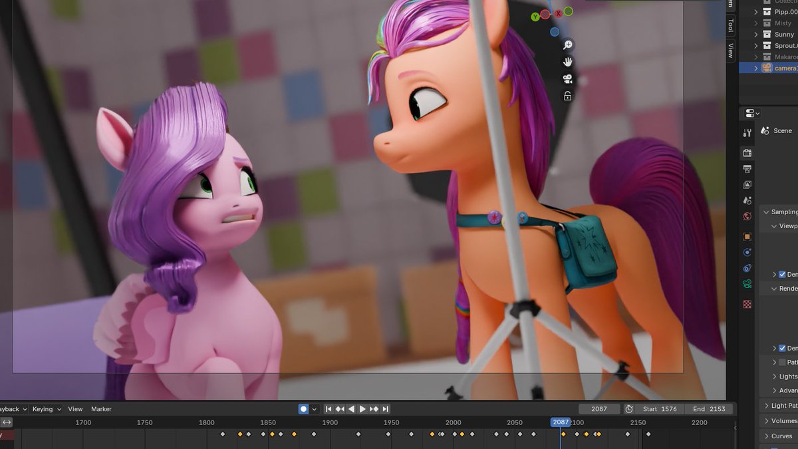Click the current frame field showing 2087
Viewport: 798px width, 449px height.
coord(599,409)
